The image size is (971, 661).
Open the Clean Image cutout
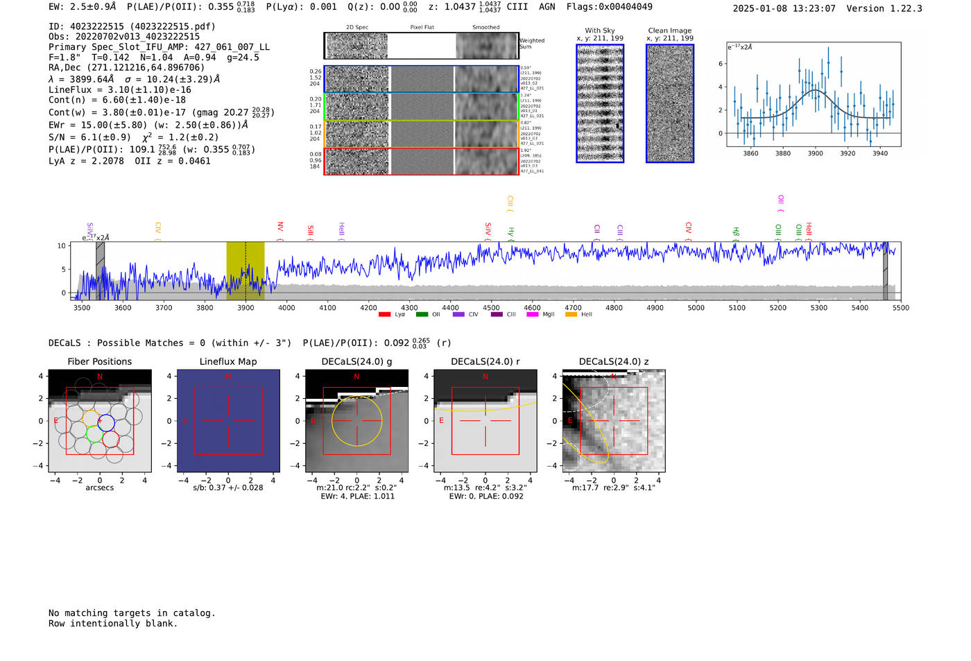[670, 103]
